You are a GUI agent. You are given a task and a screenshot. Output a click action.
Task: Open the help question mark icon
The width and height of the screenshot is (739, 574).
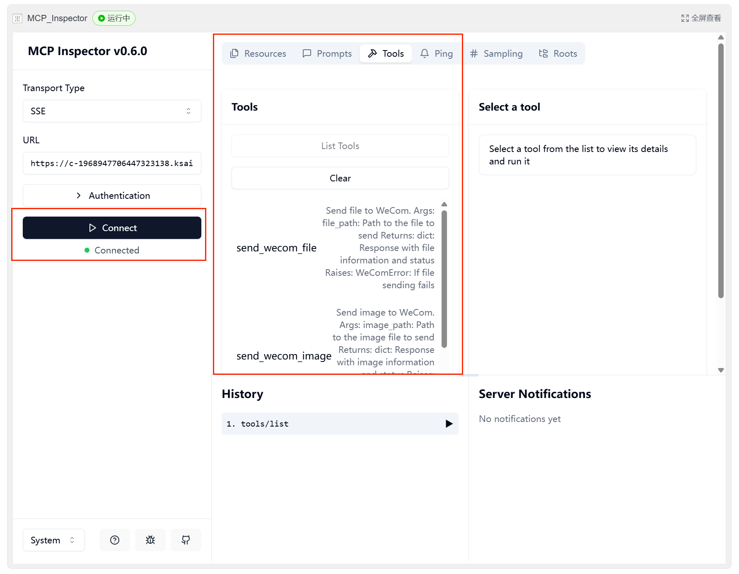point(115,540)
